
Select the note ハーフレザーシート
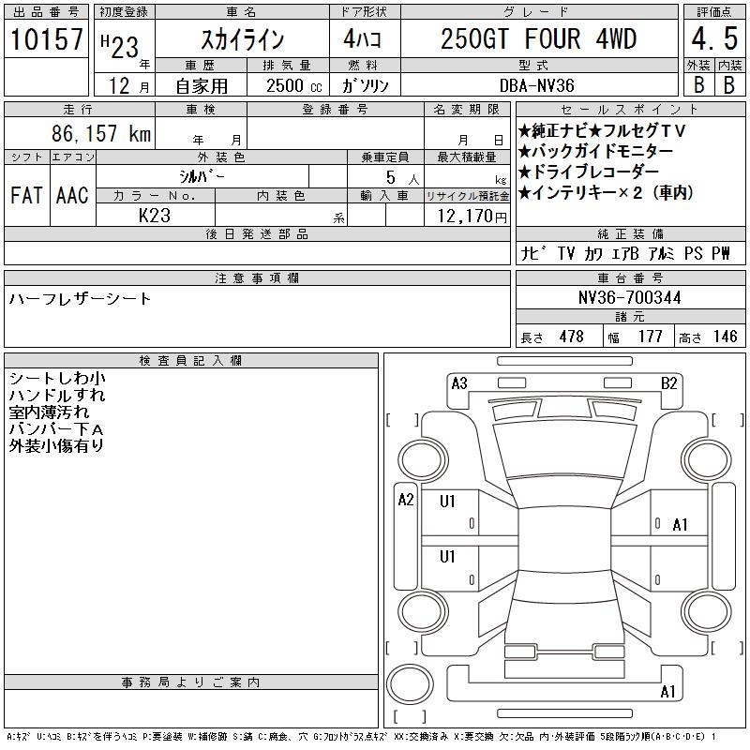[80, 299]
